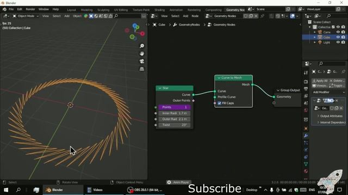Click the Toggle stack button
This screenshot has width=348, height=195.
pos(337,86)
